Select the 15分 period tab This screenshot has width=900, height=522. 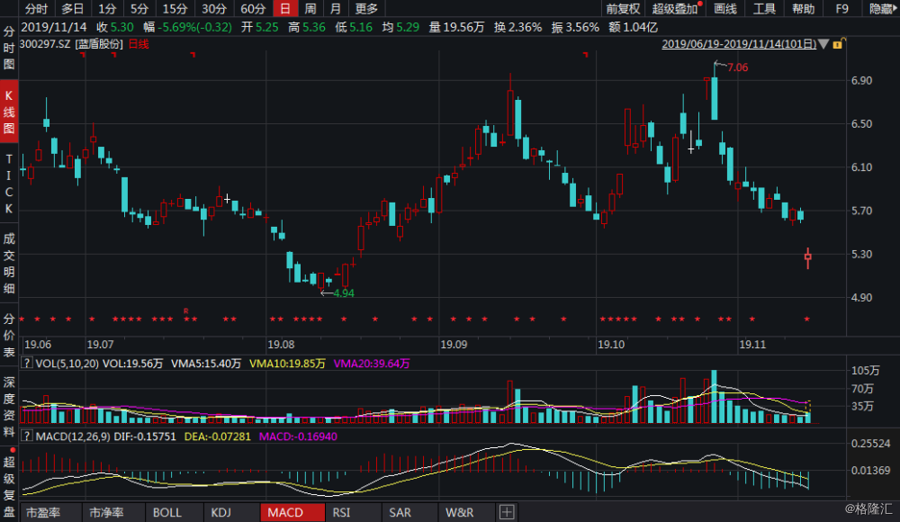pyautogui.click(x=175, y=9)
